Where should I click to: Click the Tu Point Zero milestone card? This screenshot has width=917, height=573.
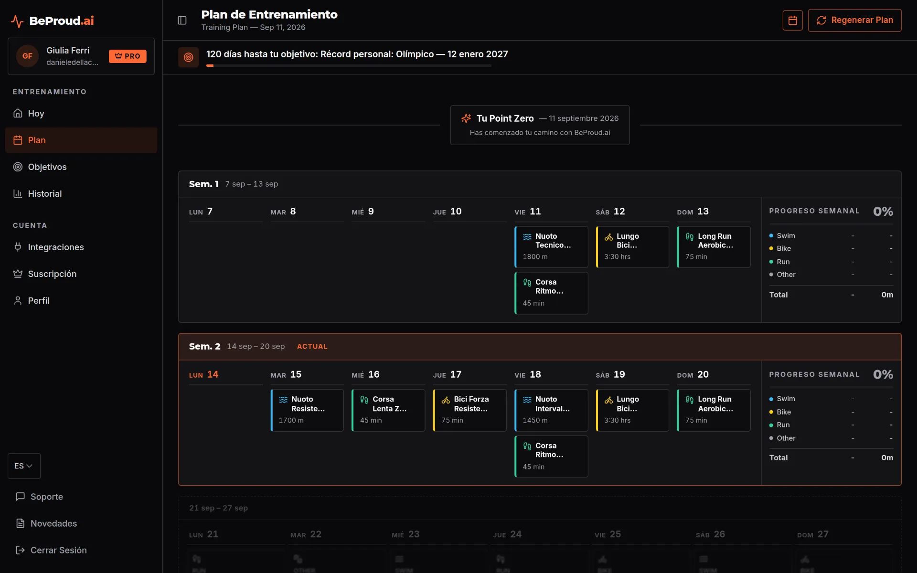coord(540,125)
